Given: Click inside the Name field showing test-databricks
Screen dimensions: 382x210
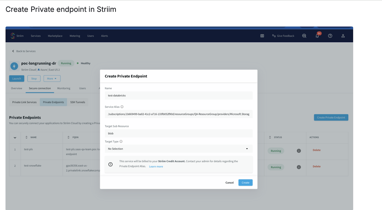Looking at the screenshot, I should [x=179, y=95].
